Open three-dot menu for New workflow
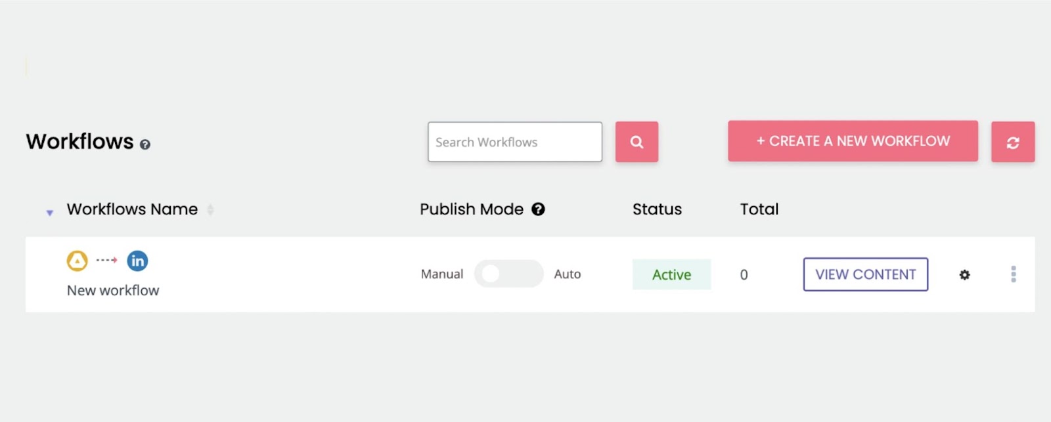This screenshot has height=422, width=1051. [1014, 274]
